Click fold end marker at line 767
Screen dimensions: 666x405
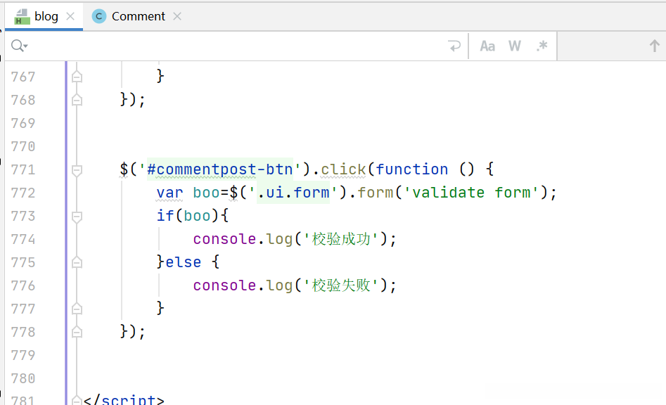[77, 77]
